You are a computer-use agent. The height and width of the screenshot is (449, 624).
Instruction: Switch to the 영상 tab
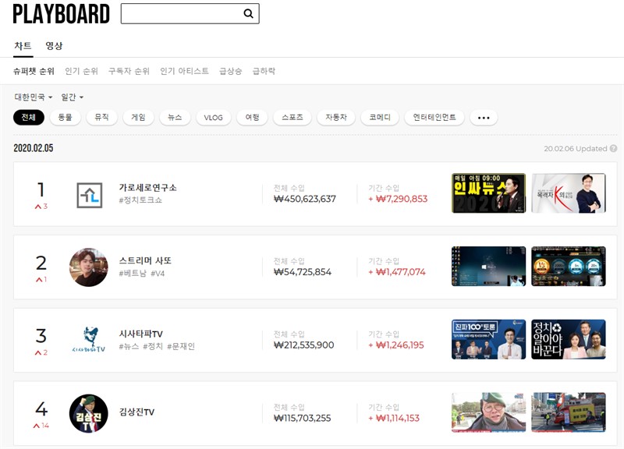[54, 46]
